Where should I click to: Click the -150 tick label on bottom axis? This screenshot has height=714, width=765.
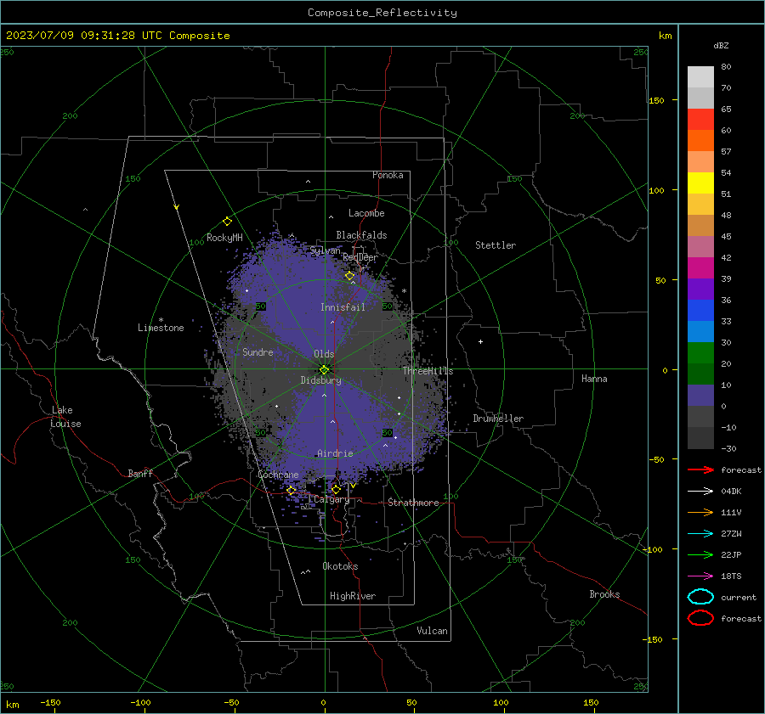click(50, 702)
